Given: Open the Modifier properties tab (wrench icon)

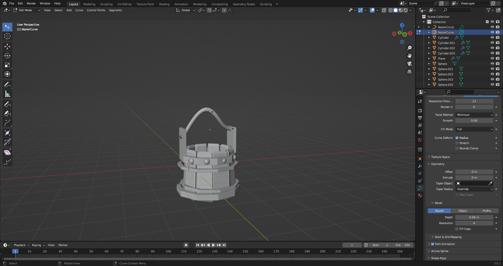Looking at the screenshot, I should pos(420,166).
